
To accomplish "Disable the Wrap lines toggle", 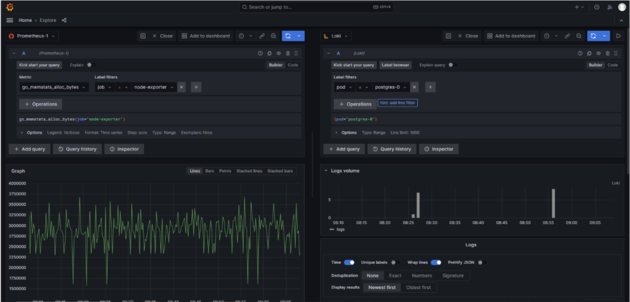I will [436, 262].
